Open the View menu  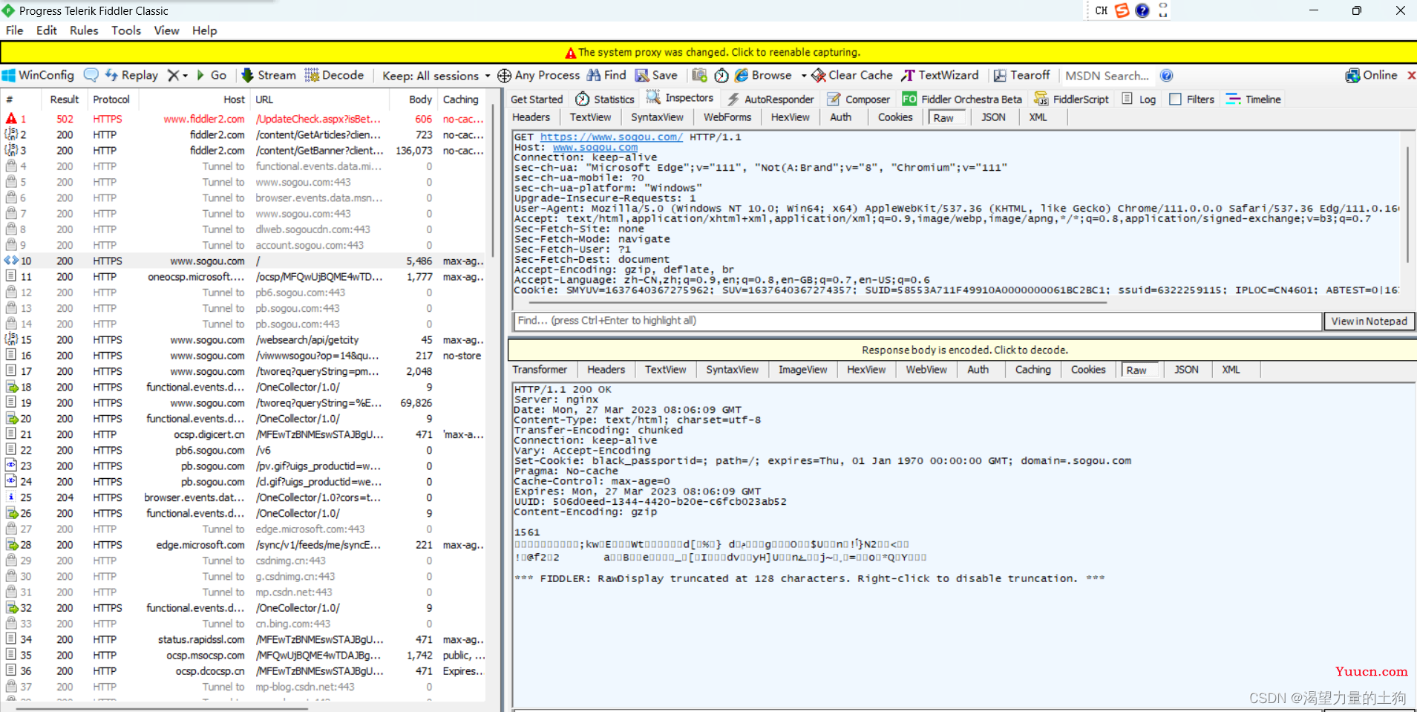[166, 30]
